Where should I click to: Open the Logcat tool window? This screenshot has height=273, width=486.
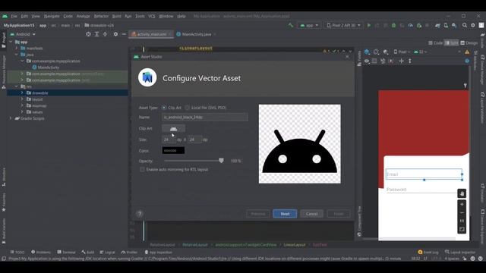[107, 252]
